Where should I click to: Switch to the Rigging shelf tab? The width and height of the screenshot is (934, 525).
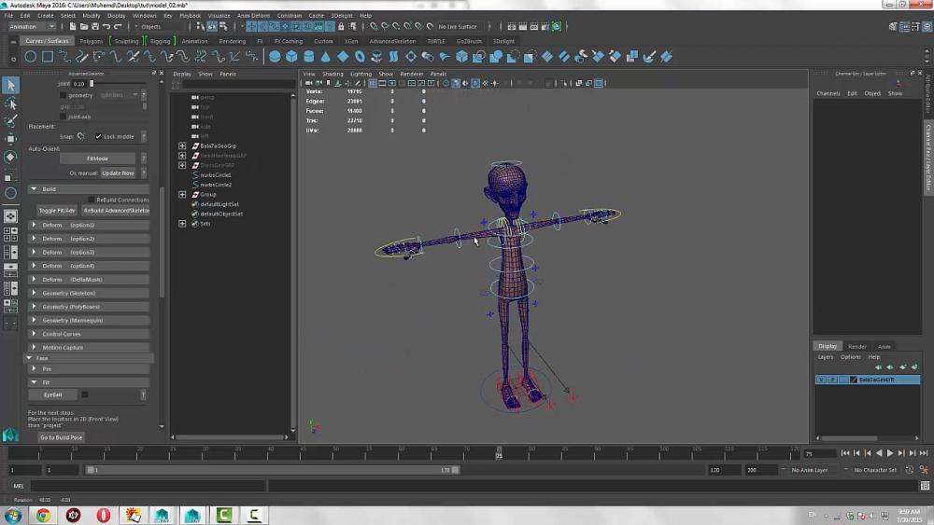point(160,41)
